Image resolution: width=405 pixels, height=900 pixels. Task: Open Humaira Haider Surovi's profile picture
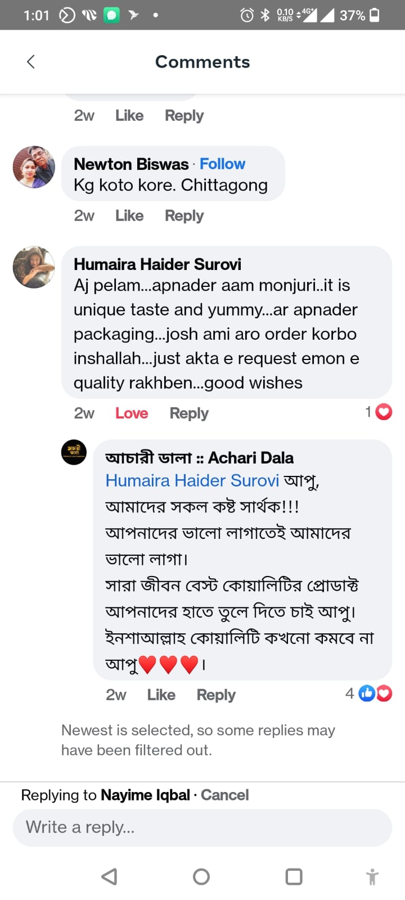click(34, 267)
